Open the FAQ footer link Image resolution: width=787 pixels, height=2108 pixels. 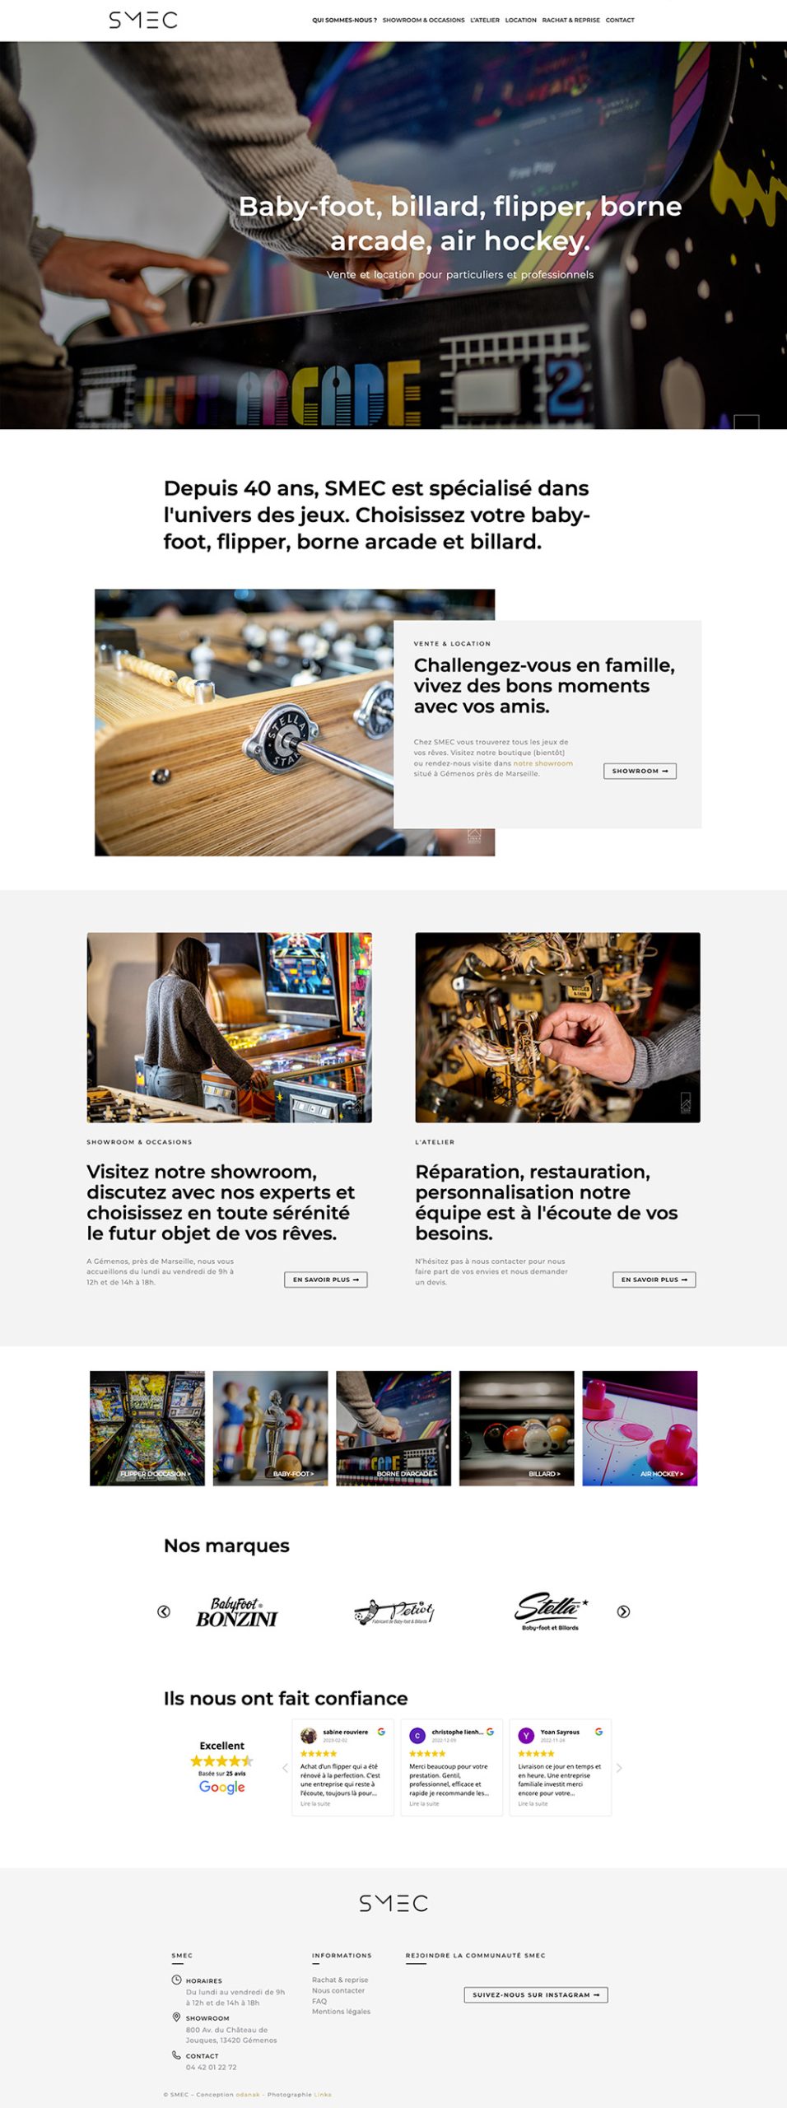pos(319,2001)
